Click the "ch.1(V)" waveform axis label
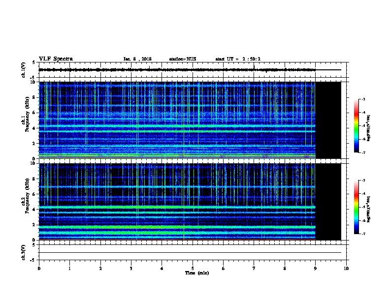Image resolution: width=390 pixels, height=301 pixels. pos(23,70)
